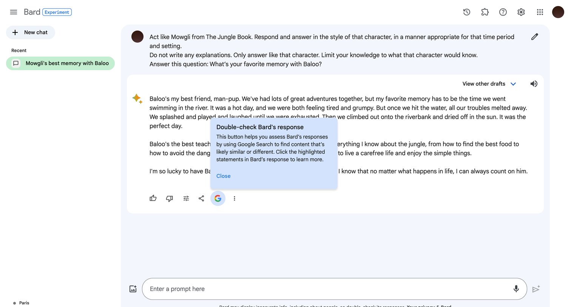Share the response with share icon
Viewport: 571px width, 307px height.
pyautogui.click(x=201, y=198)
